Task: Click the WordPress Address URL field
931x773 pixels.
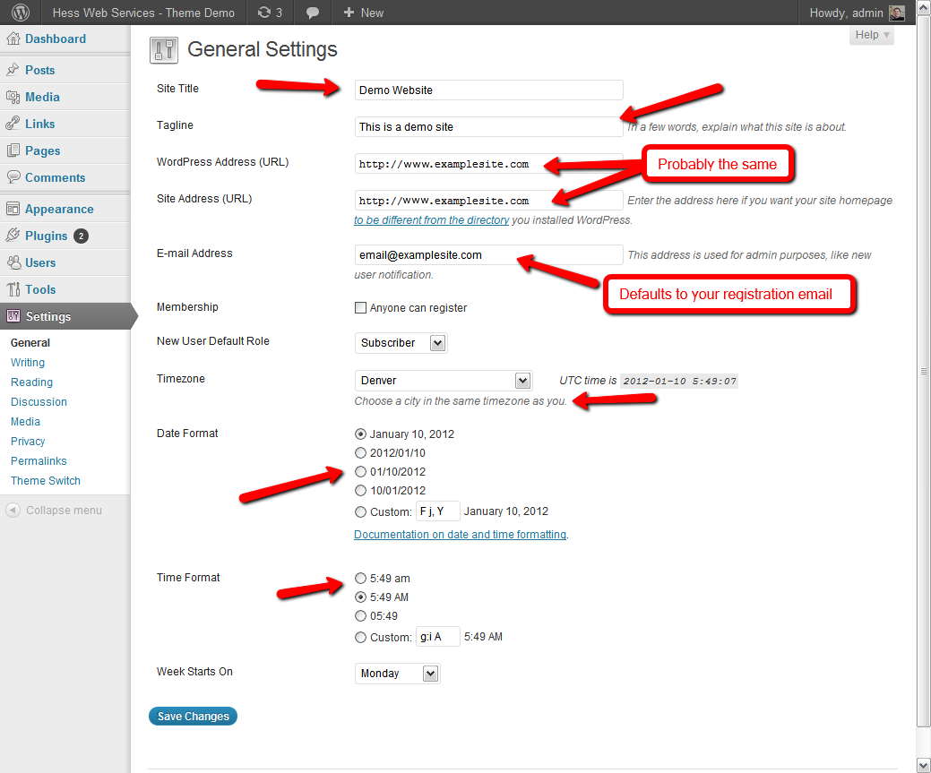Action: click(x=488, y=164)
